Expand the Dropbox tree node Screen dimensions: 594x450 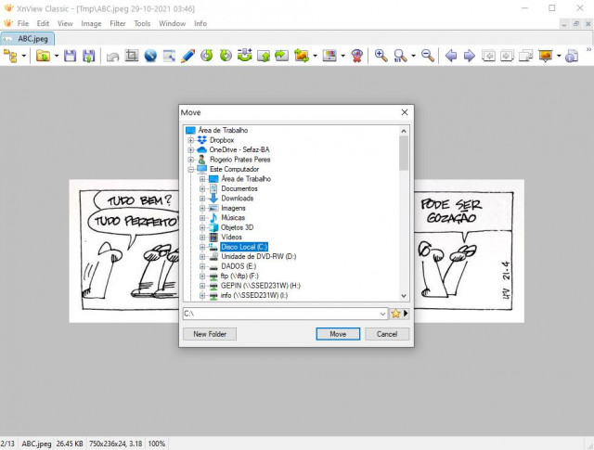click(x=191, y=140)
